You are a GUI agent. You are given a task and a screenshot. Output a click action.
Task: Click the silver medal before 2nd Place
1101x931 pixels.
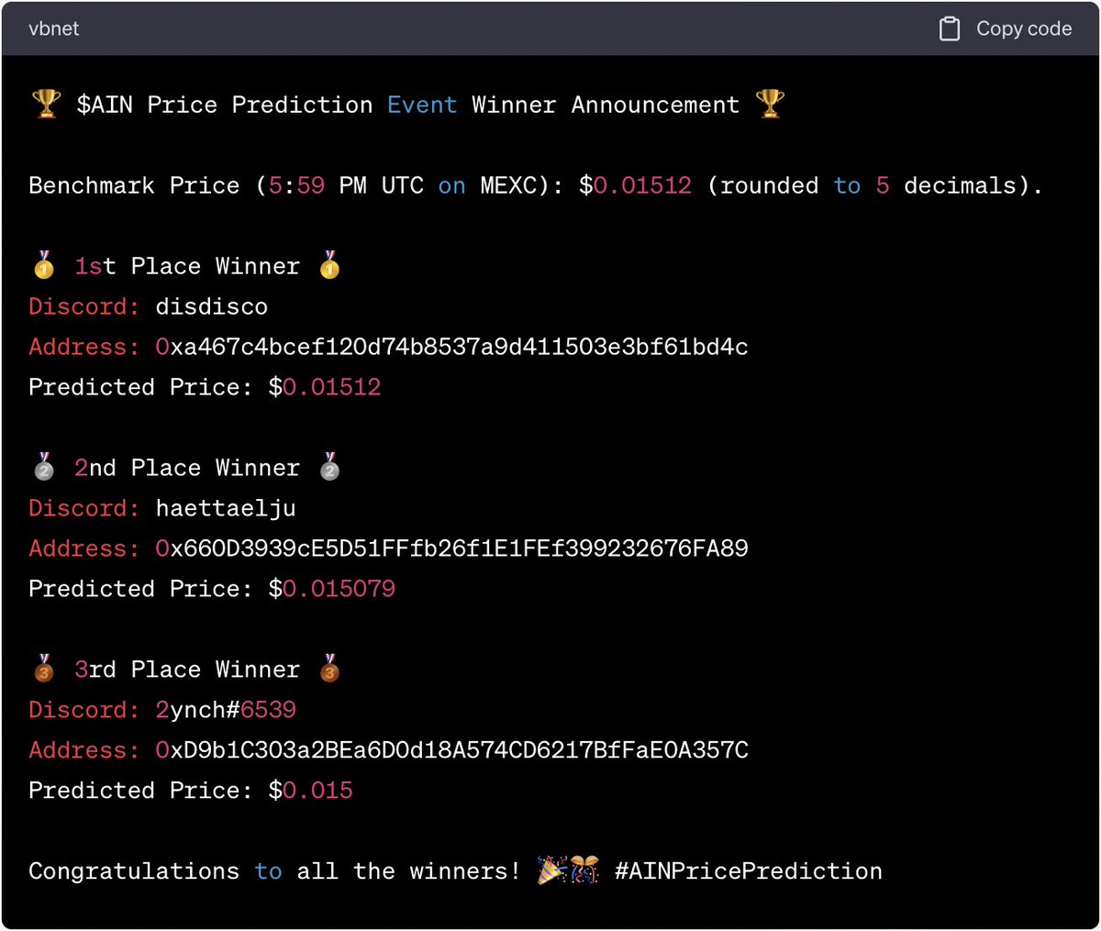44,468
